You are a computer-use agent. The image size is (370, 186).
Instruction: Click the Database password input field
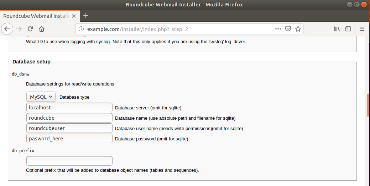click(69, 138)
